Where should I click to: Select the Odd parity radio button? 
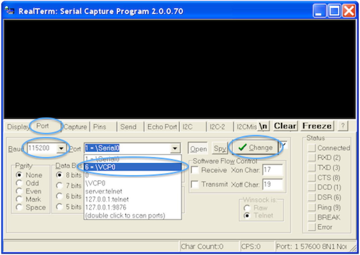click(19, 183)
